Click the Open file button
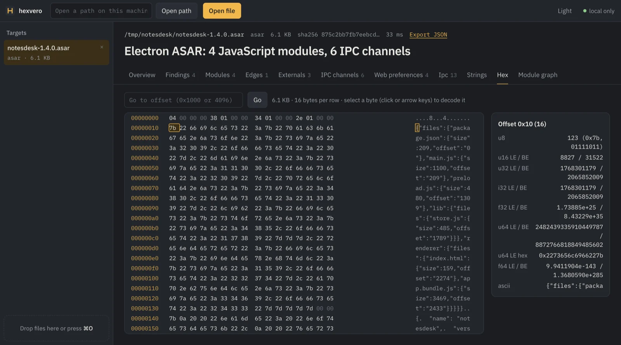 pyautogui.click(x=222, y=11)
